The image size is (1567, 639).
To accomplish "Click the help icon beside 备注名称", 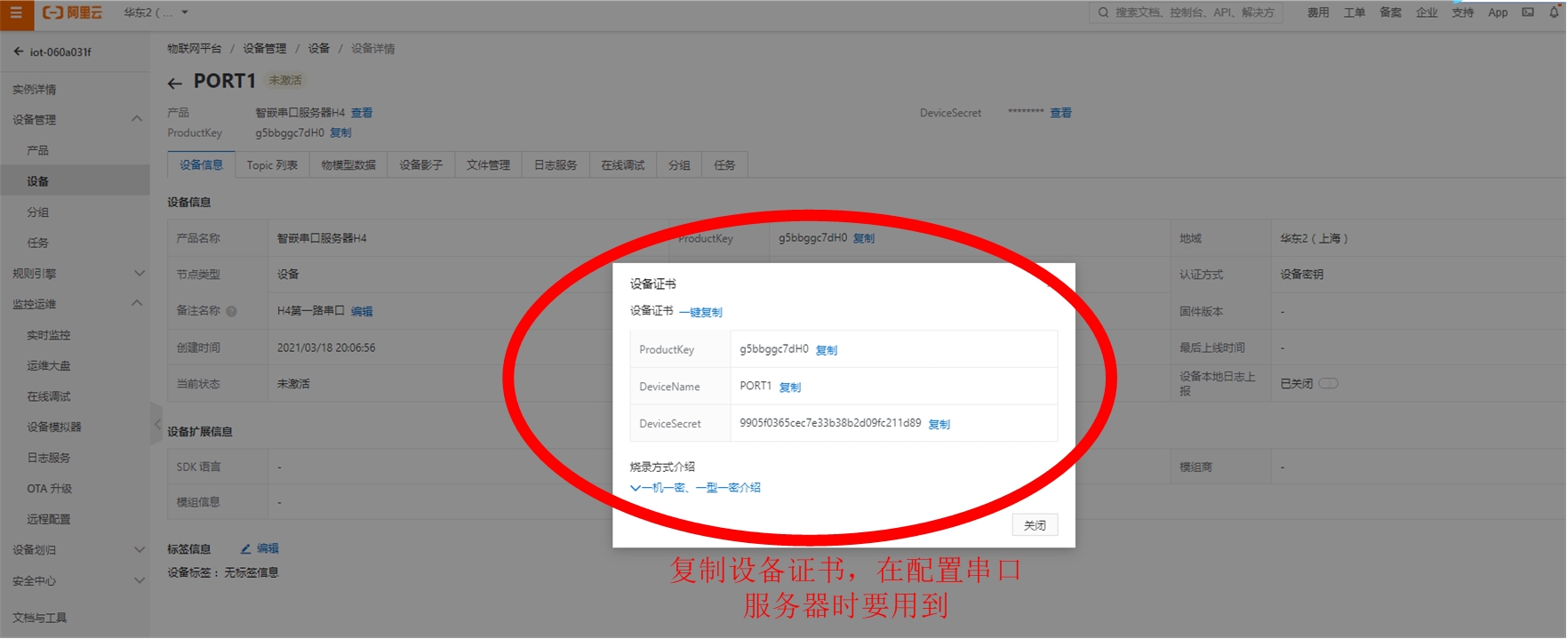I will point(231,312).
